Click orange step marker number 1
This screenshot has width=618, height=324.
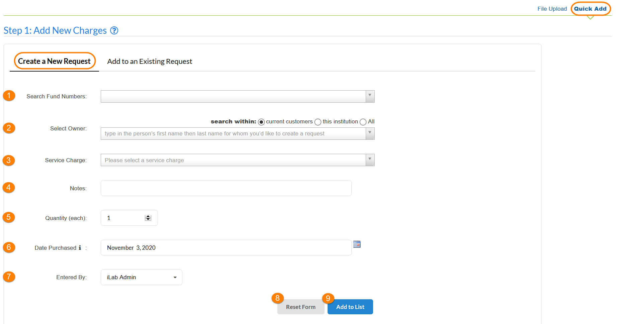[9, 96]
